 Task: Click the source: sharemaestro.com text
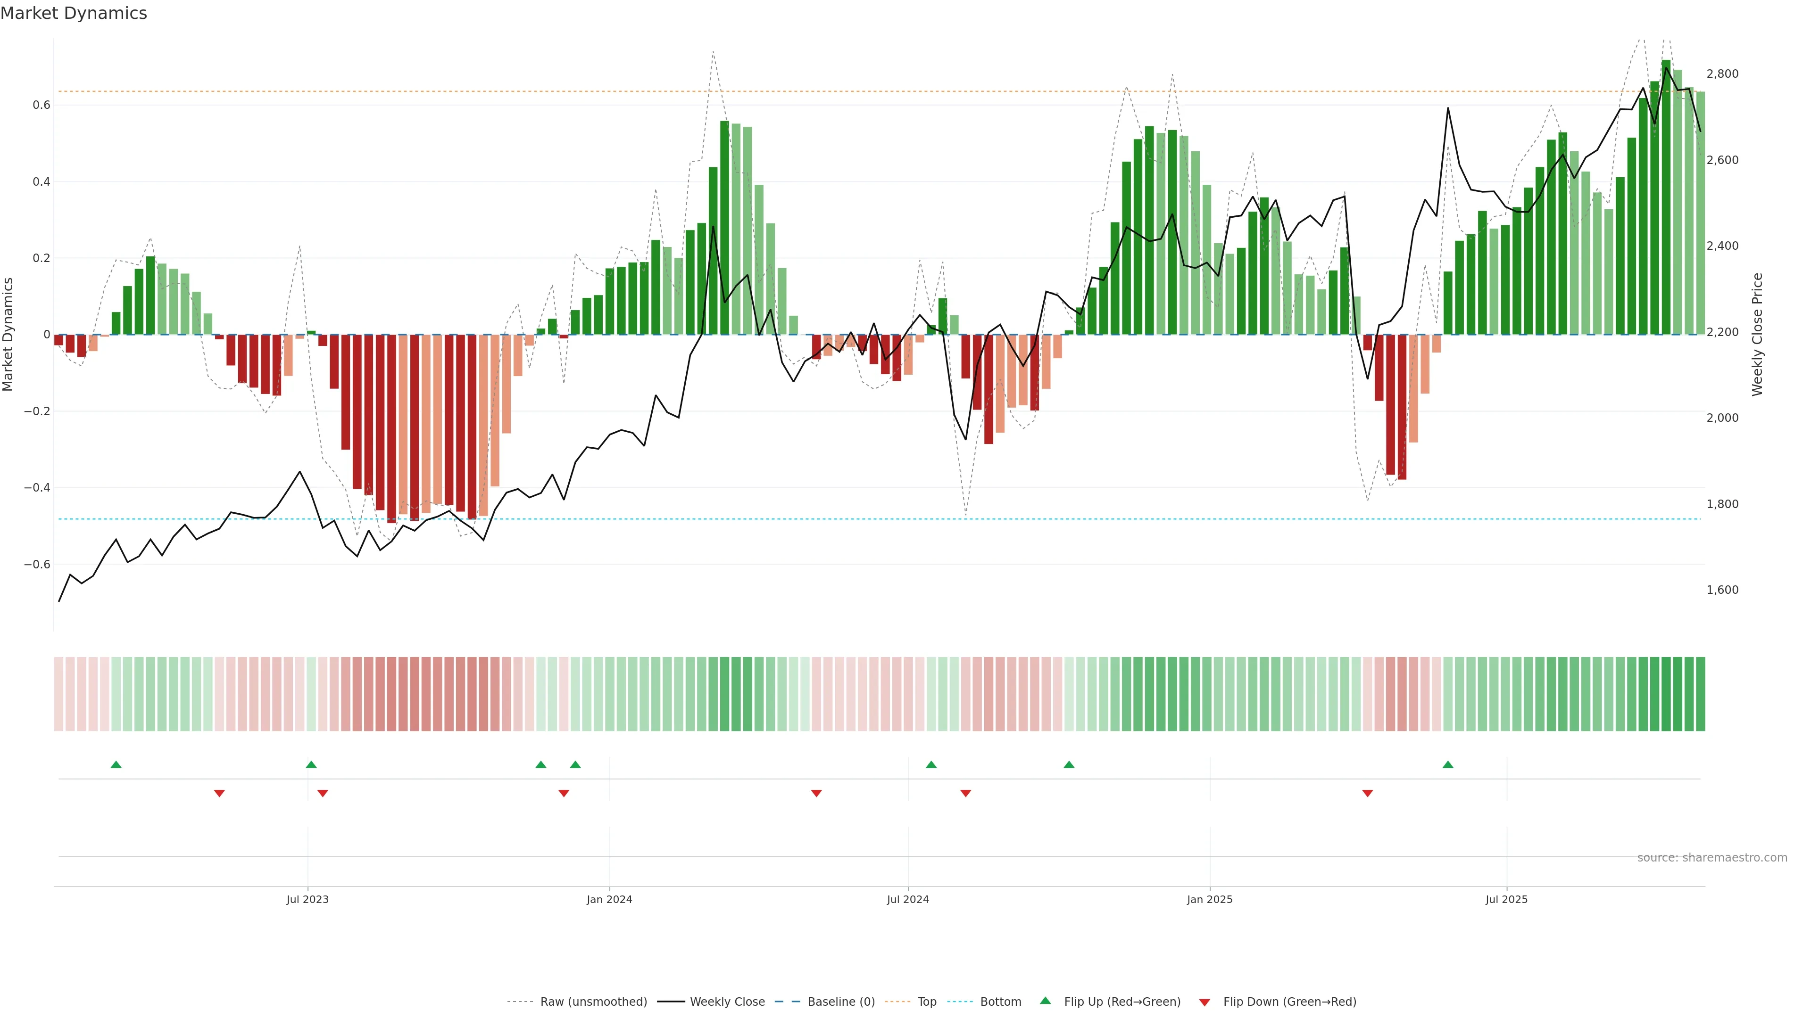click(x=1712, y=858)
